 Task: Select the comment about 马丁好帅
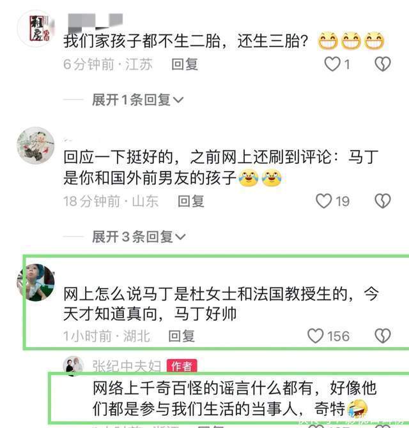[221, 304]
